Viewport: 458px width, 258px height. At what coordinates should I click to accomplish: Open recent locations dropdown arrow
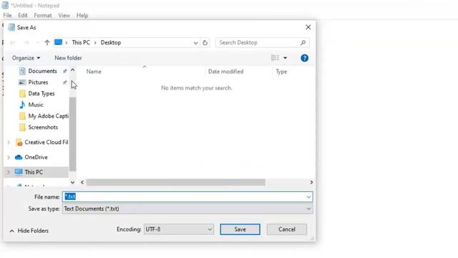click(x=37, y=43)
